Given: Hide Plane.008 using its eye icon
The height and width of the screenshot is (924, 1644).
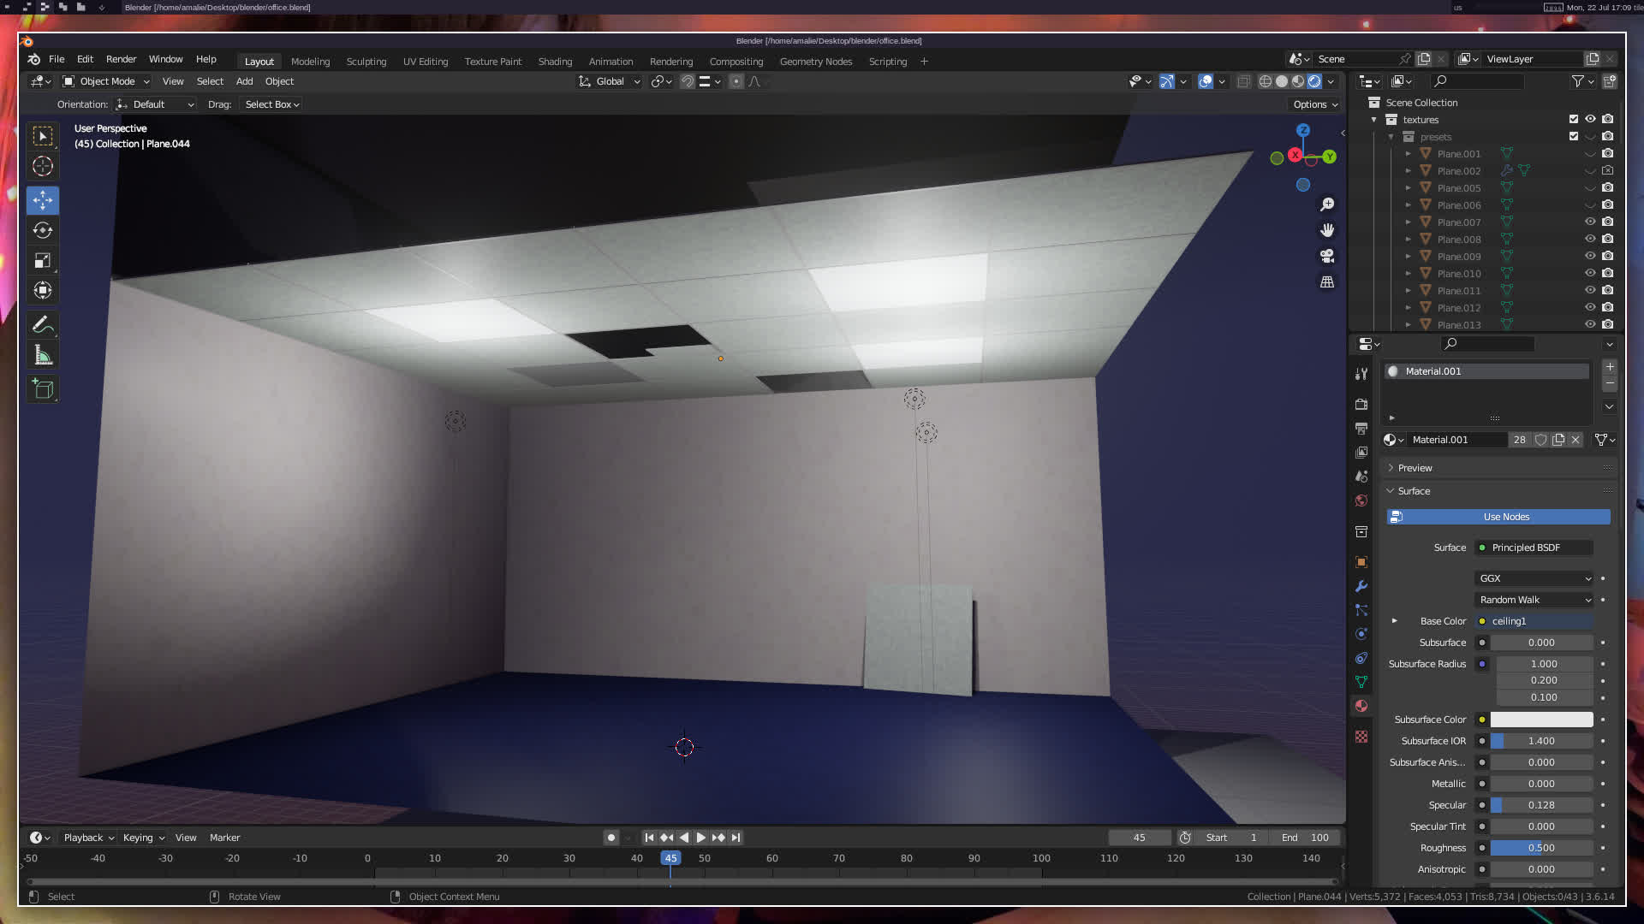Looking at the screenshot, I should [1590, 239].
